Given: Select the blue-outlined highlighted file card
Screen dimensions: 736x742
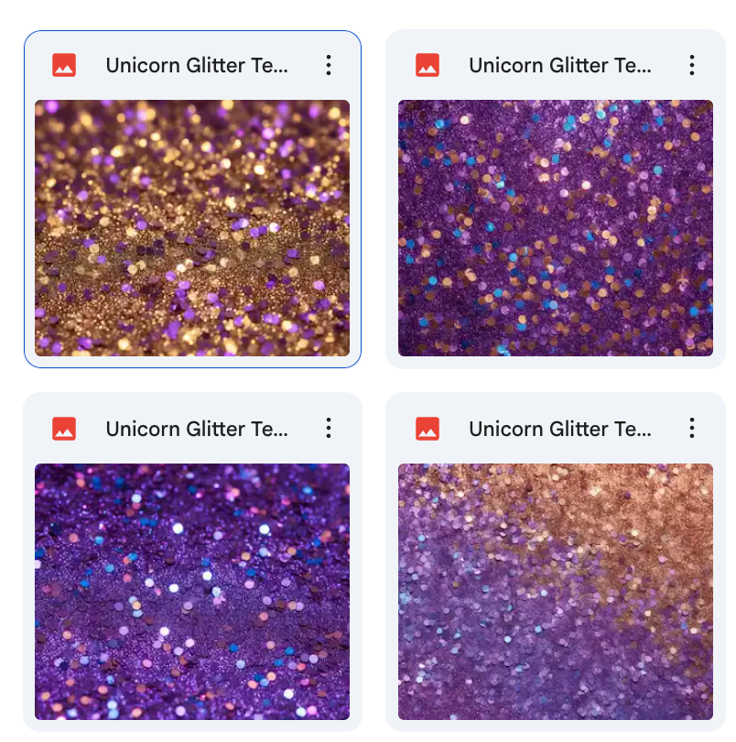Looking at the screenshot, I should click(x=192, y=199).
